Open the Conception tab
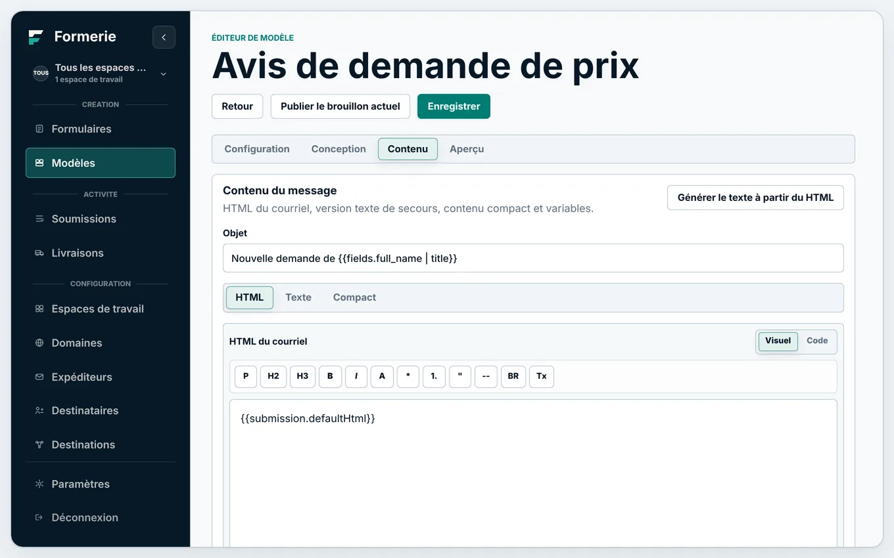 339,149
